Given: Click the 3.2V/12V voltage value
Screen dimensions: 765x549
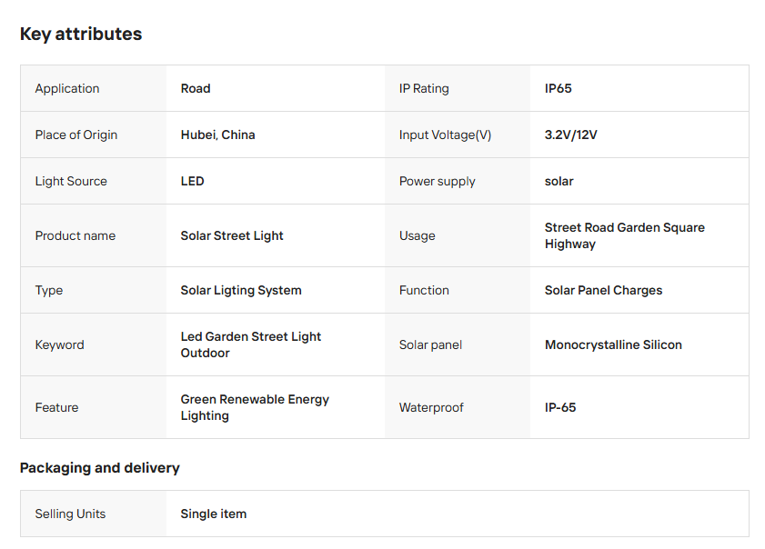Looking at the screenshot, I should pyautogui.click(x=571, y=135).
